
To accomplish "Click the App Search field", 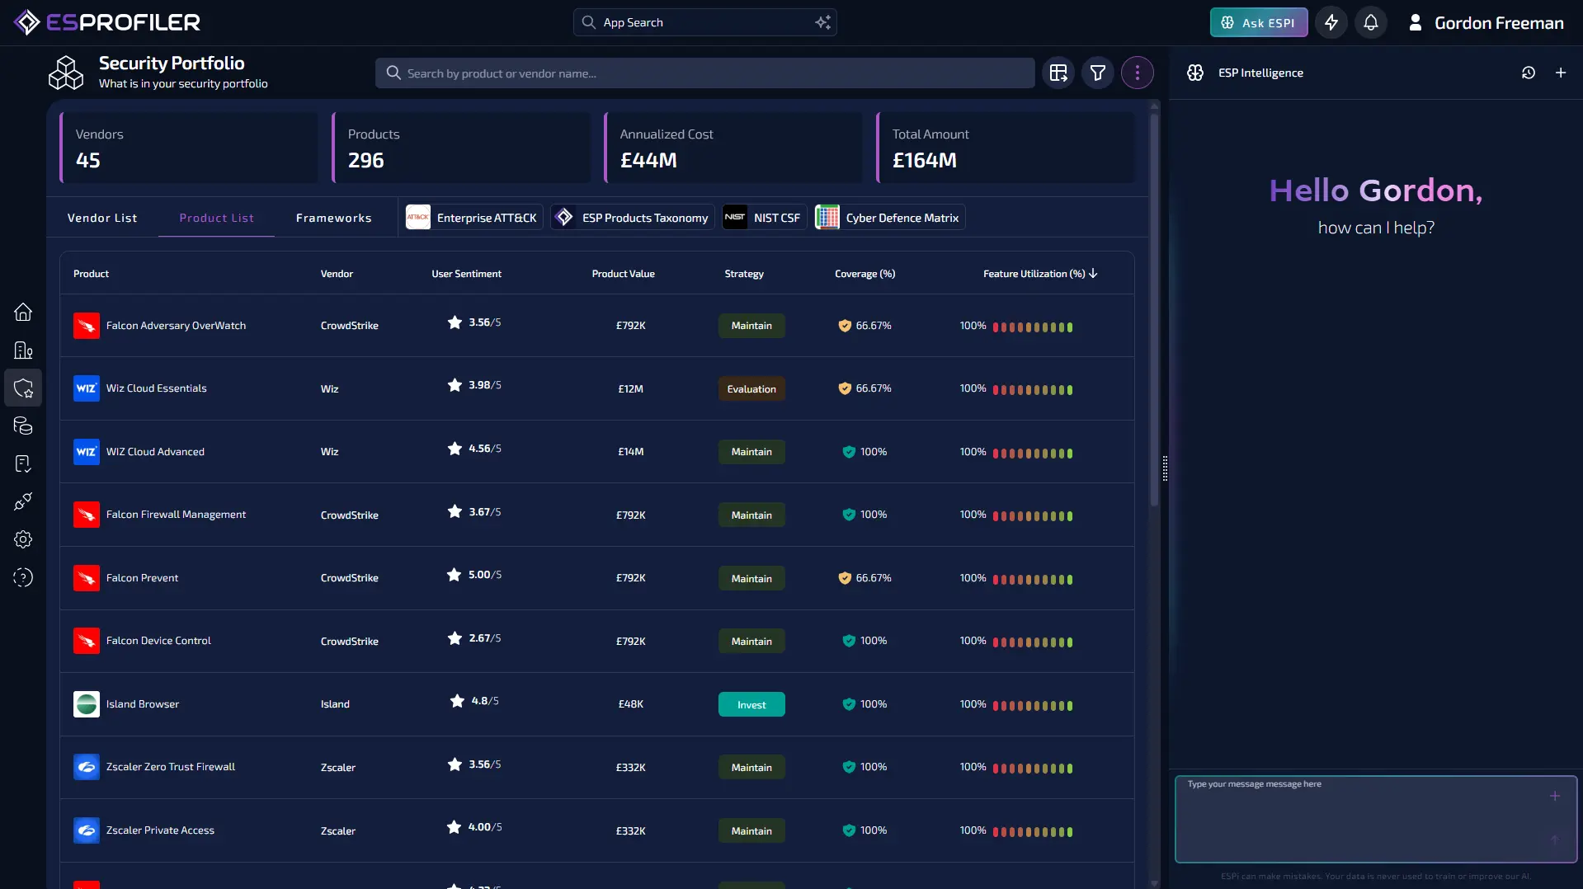I will pos(705,22).
